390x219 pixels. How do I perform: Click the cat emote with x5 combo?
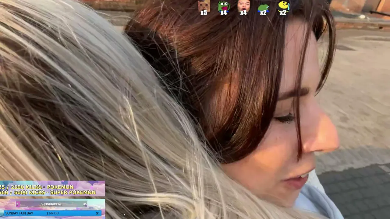tap(204, 6)
